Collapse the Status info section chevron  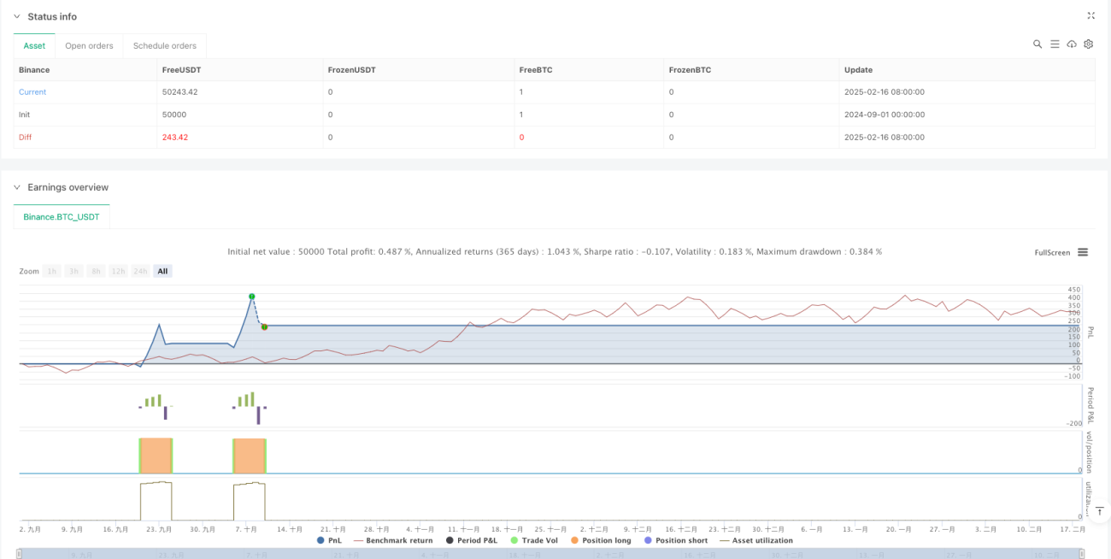pos(17,17)
